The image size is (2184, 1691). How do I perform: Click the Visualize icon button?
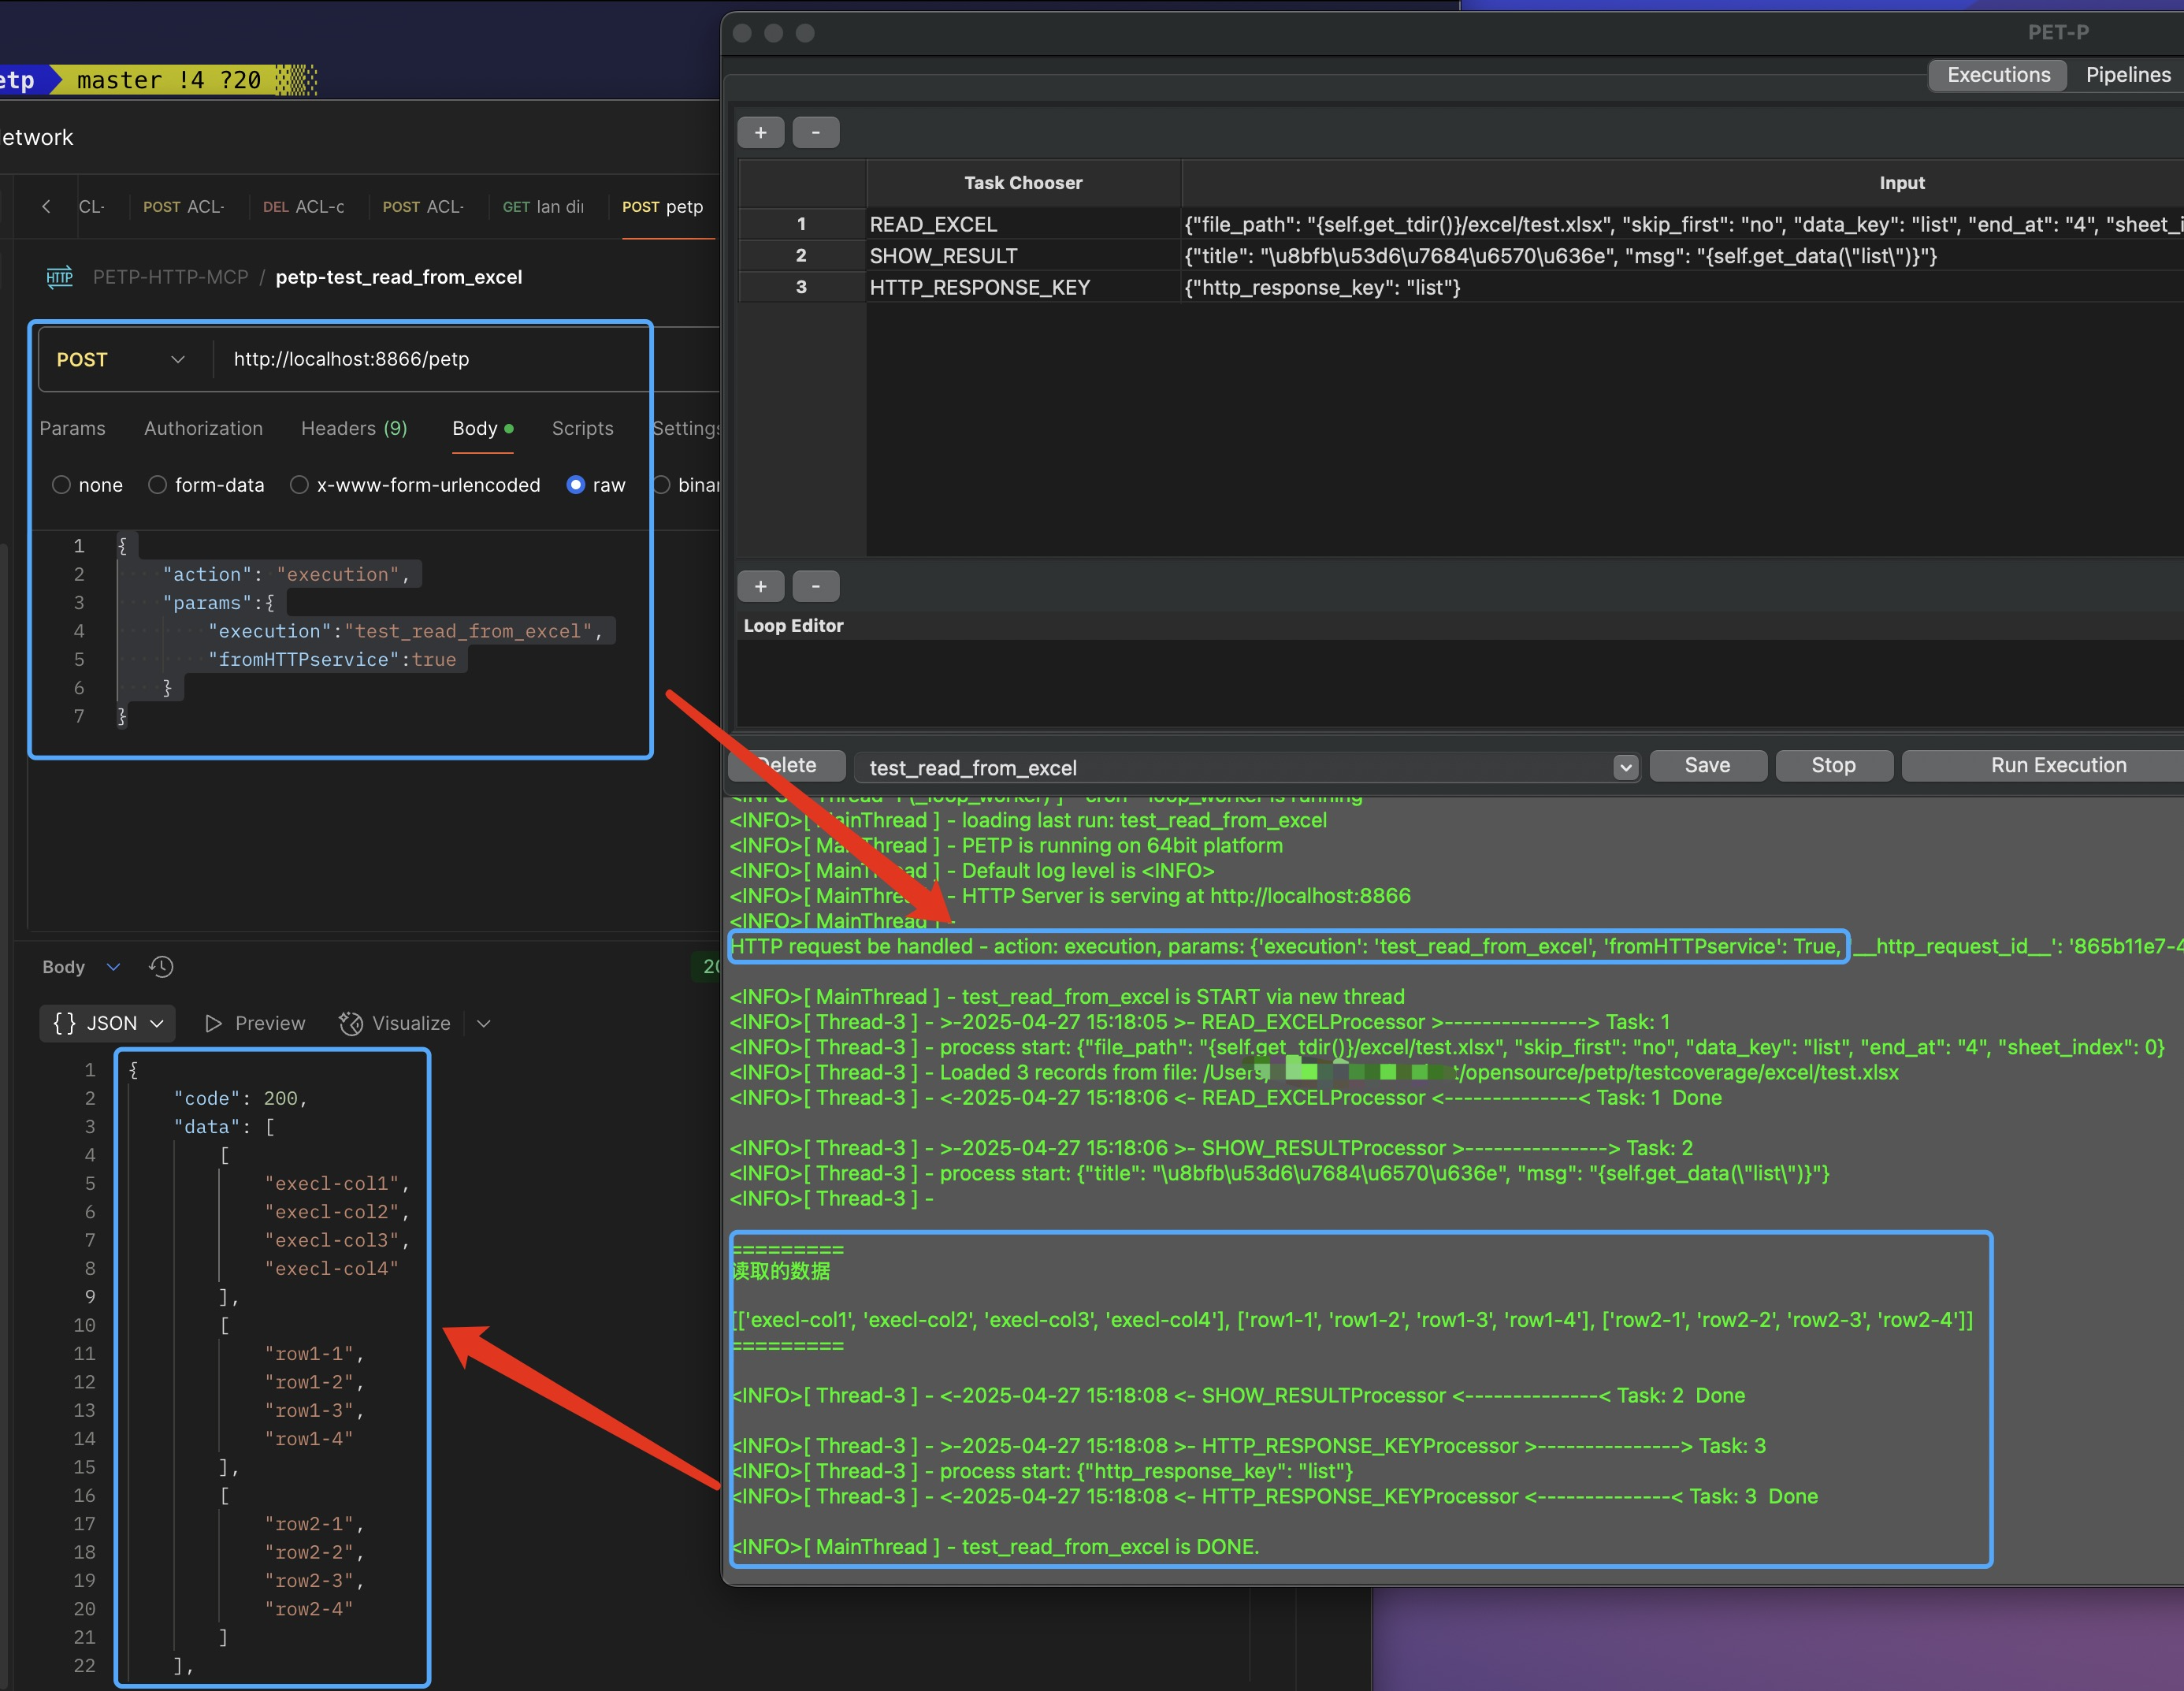(x=350, y=1023)
